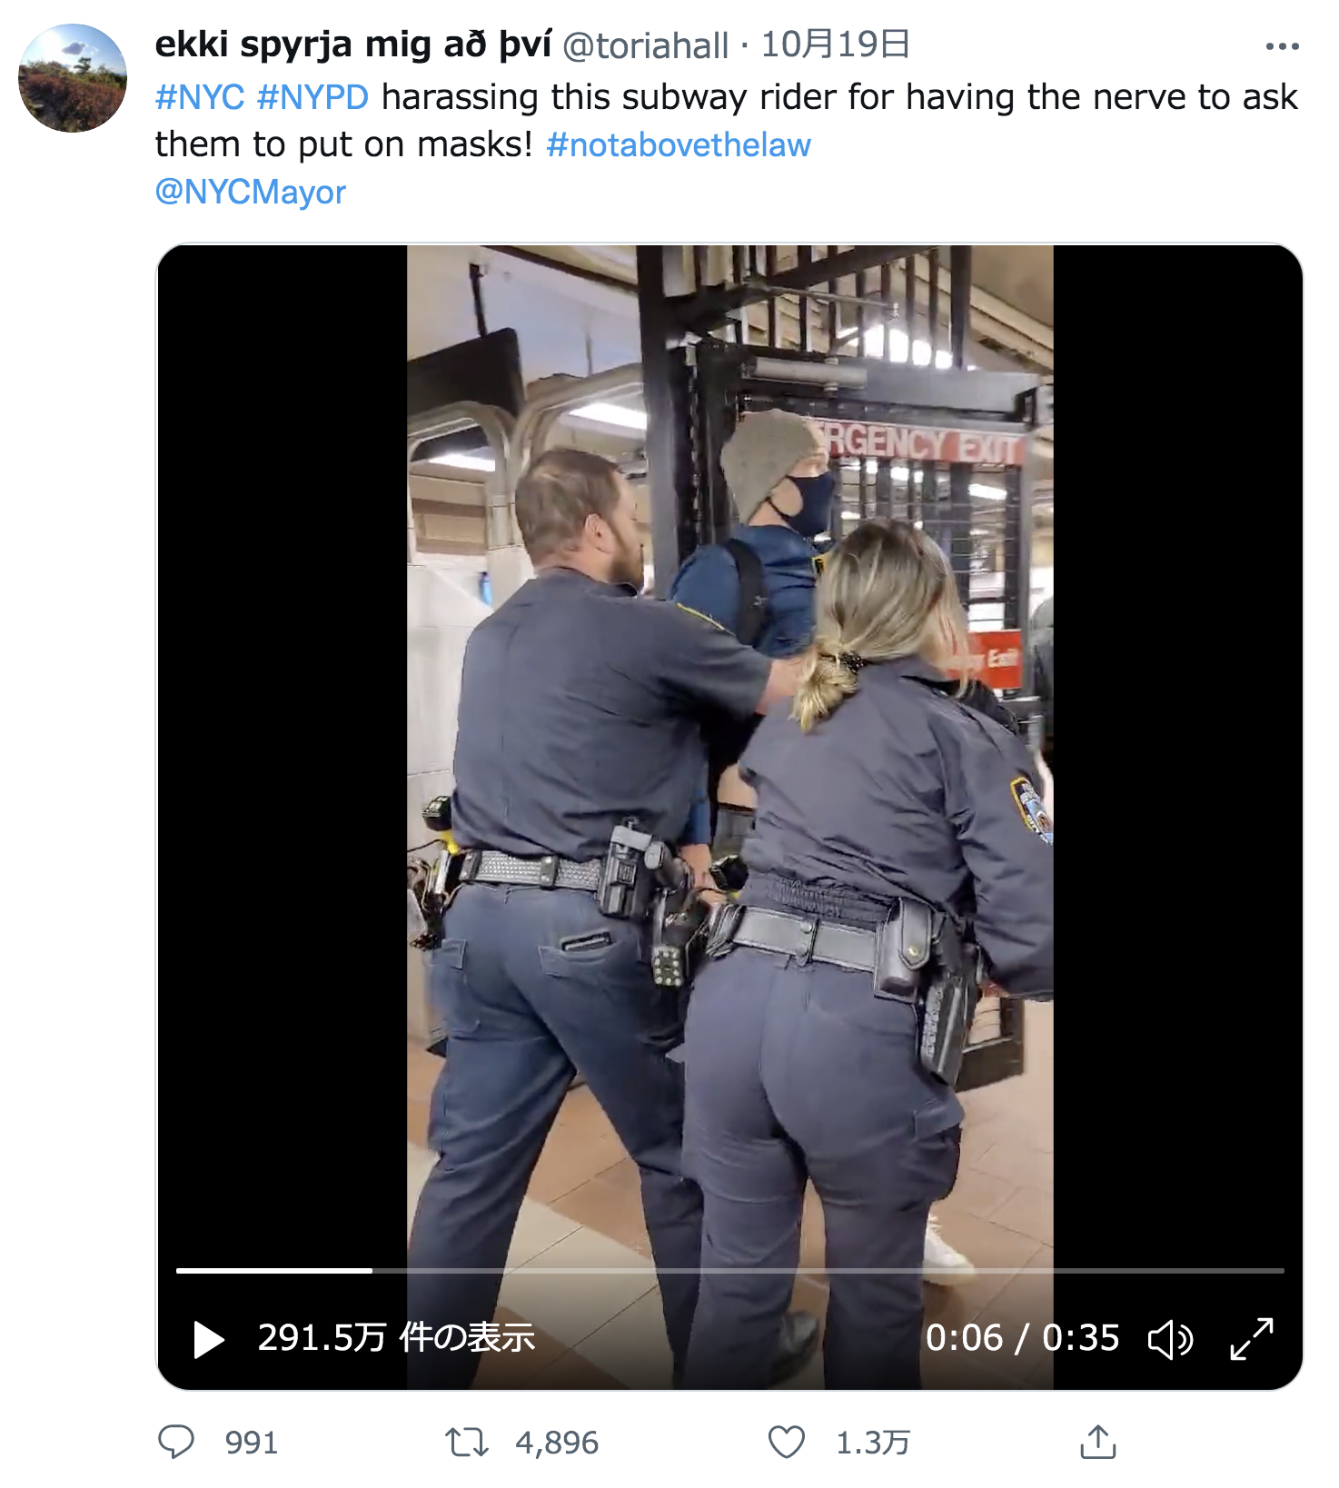Open the three-dot more options menu
Screen dimensions: 1339x1488
pos(1282,46)
